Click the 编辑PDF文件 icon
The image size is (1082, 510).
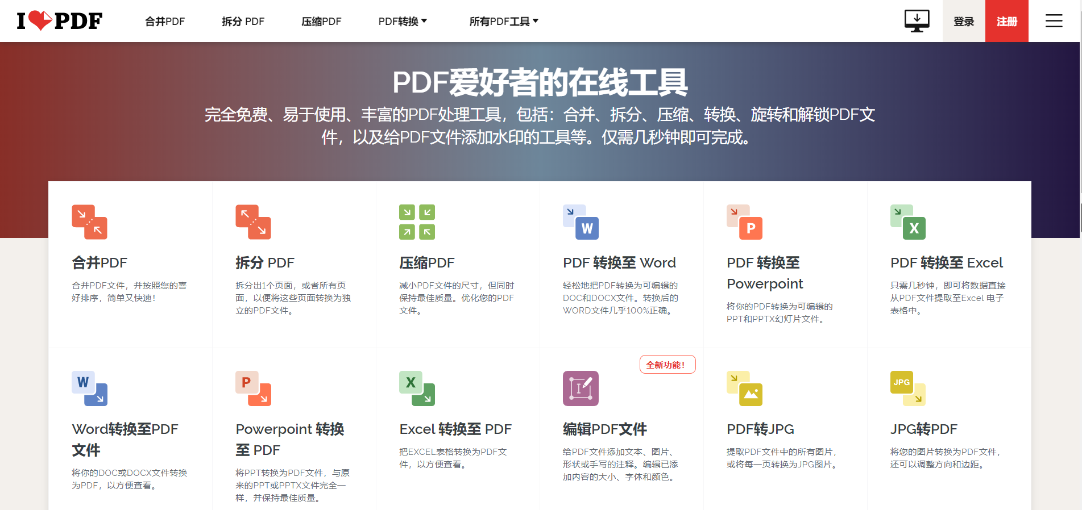coord(581,388)
